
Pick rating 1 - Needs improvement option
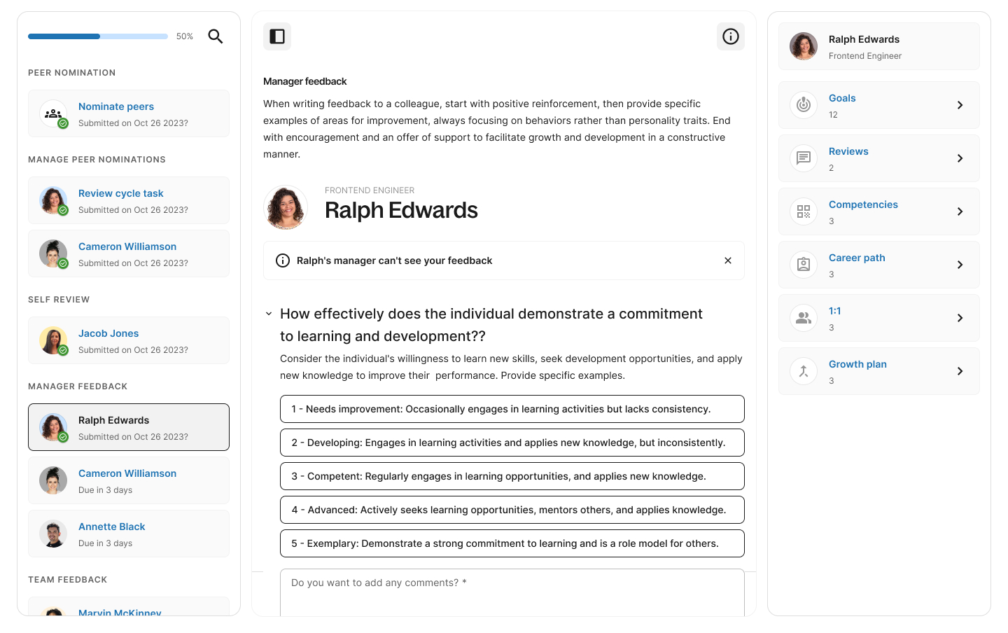[512, 409]
